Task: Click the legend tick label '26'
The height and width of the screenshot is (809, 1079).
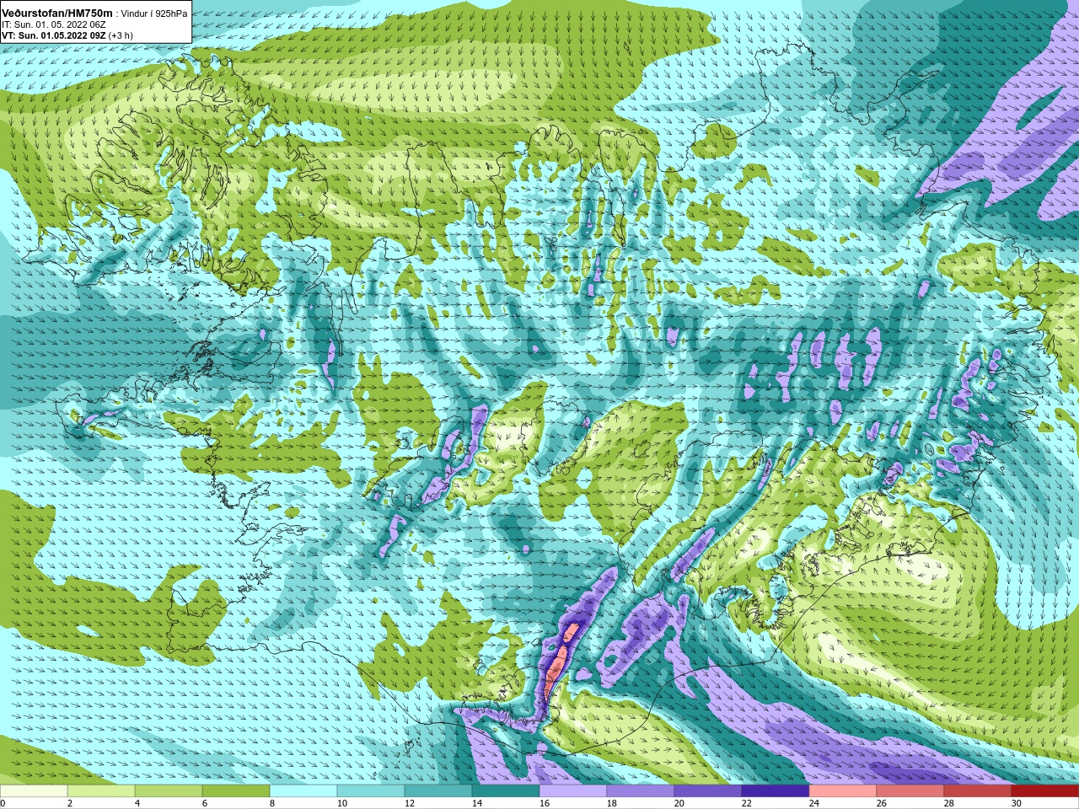Action: [x=881, y=803]
